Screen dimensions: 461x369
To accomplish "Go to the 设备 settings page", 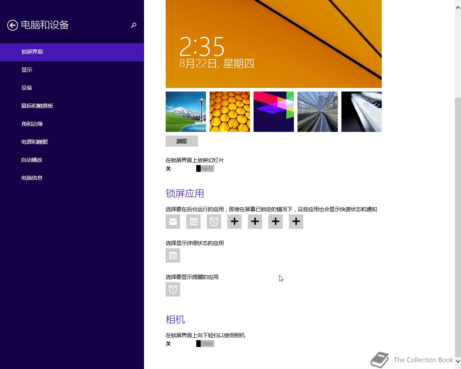I will click(72, 88).
